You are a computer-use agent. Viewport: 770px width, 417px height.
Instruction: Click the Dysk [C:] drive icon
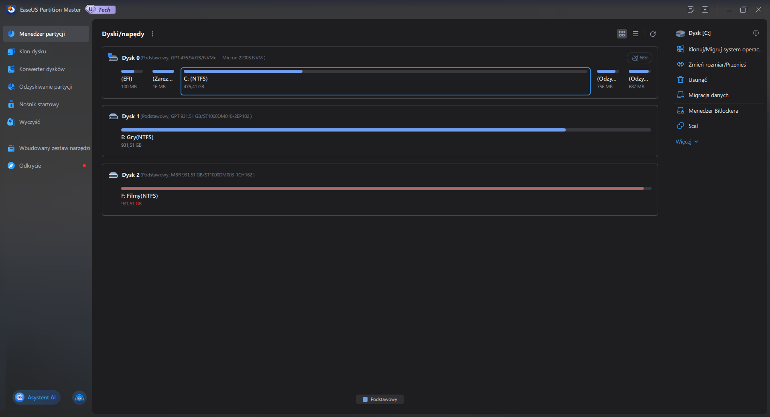pos(681,33)
